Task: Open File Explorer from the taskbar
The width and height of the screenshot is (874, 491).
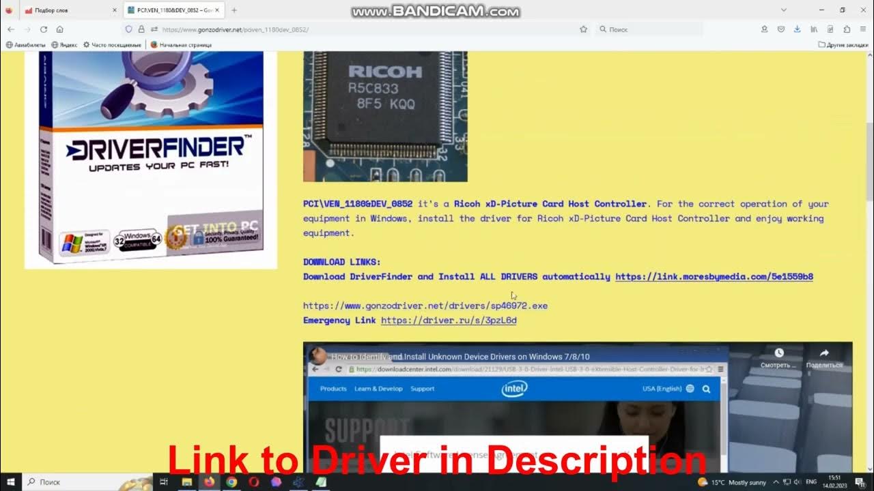Action: tap(187, 481)
